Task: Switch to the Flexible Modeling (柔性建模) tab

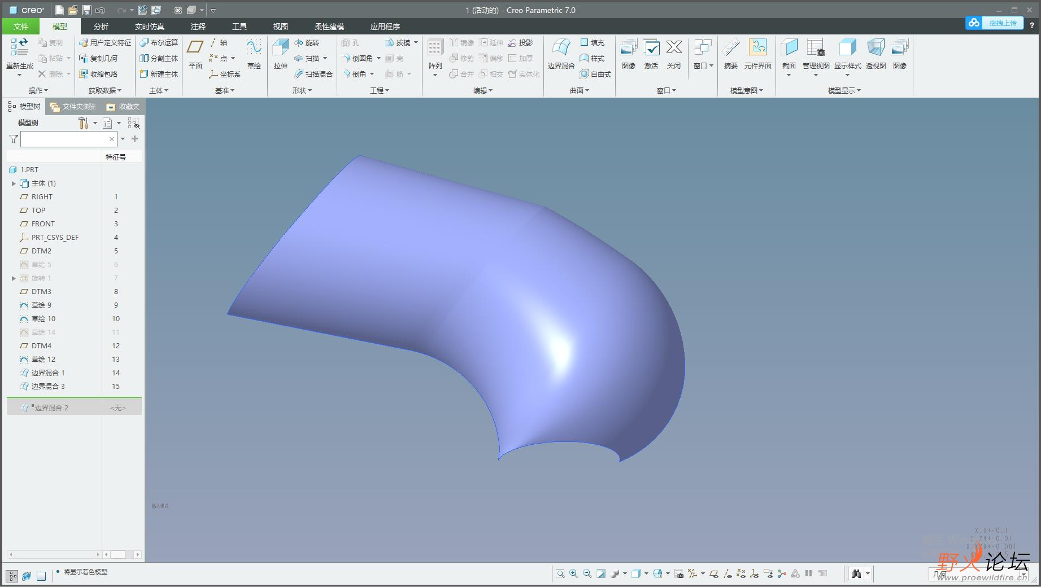Action: 329,27
